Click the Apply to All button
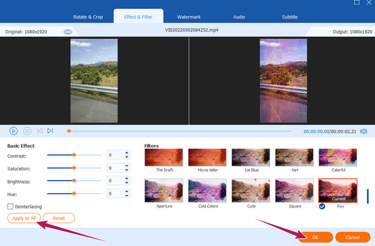 coord(24,218)
